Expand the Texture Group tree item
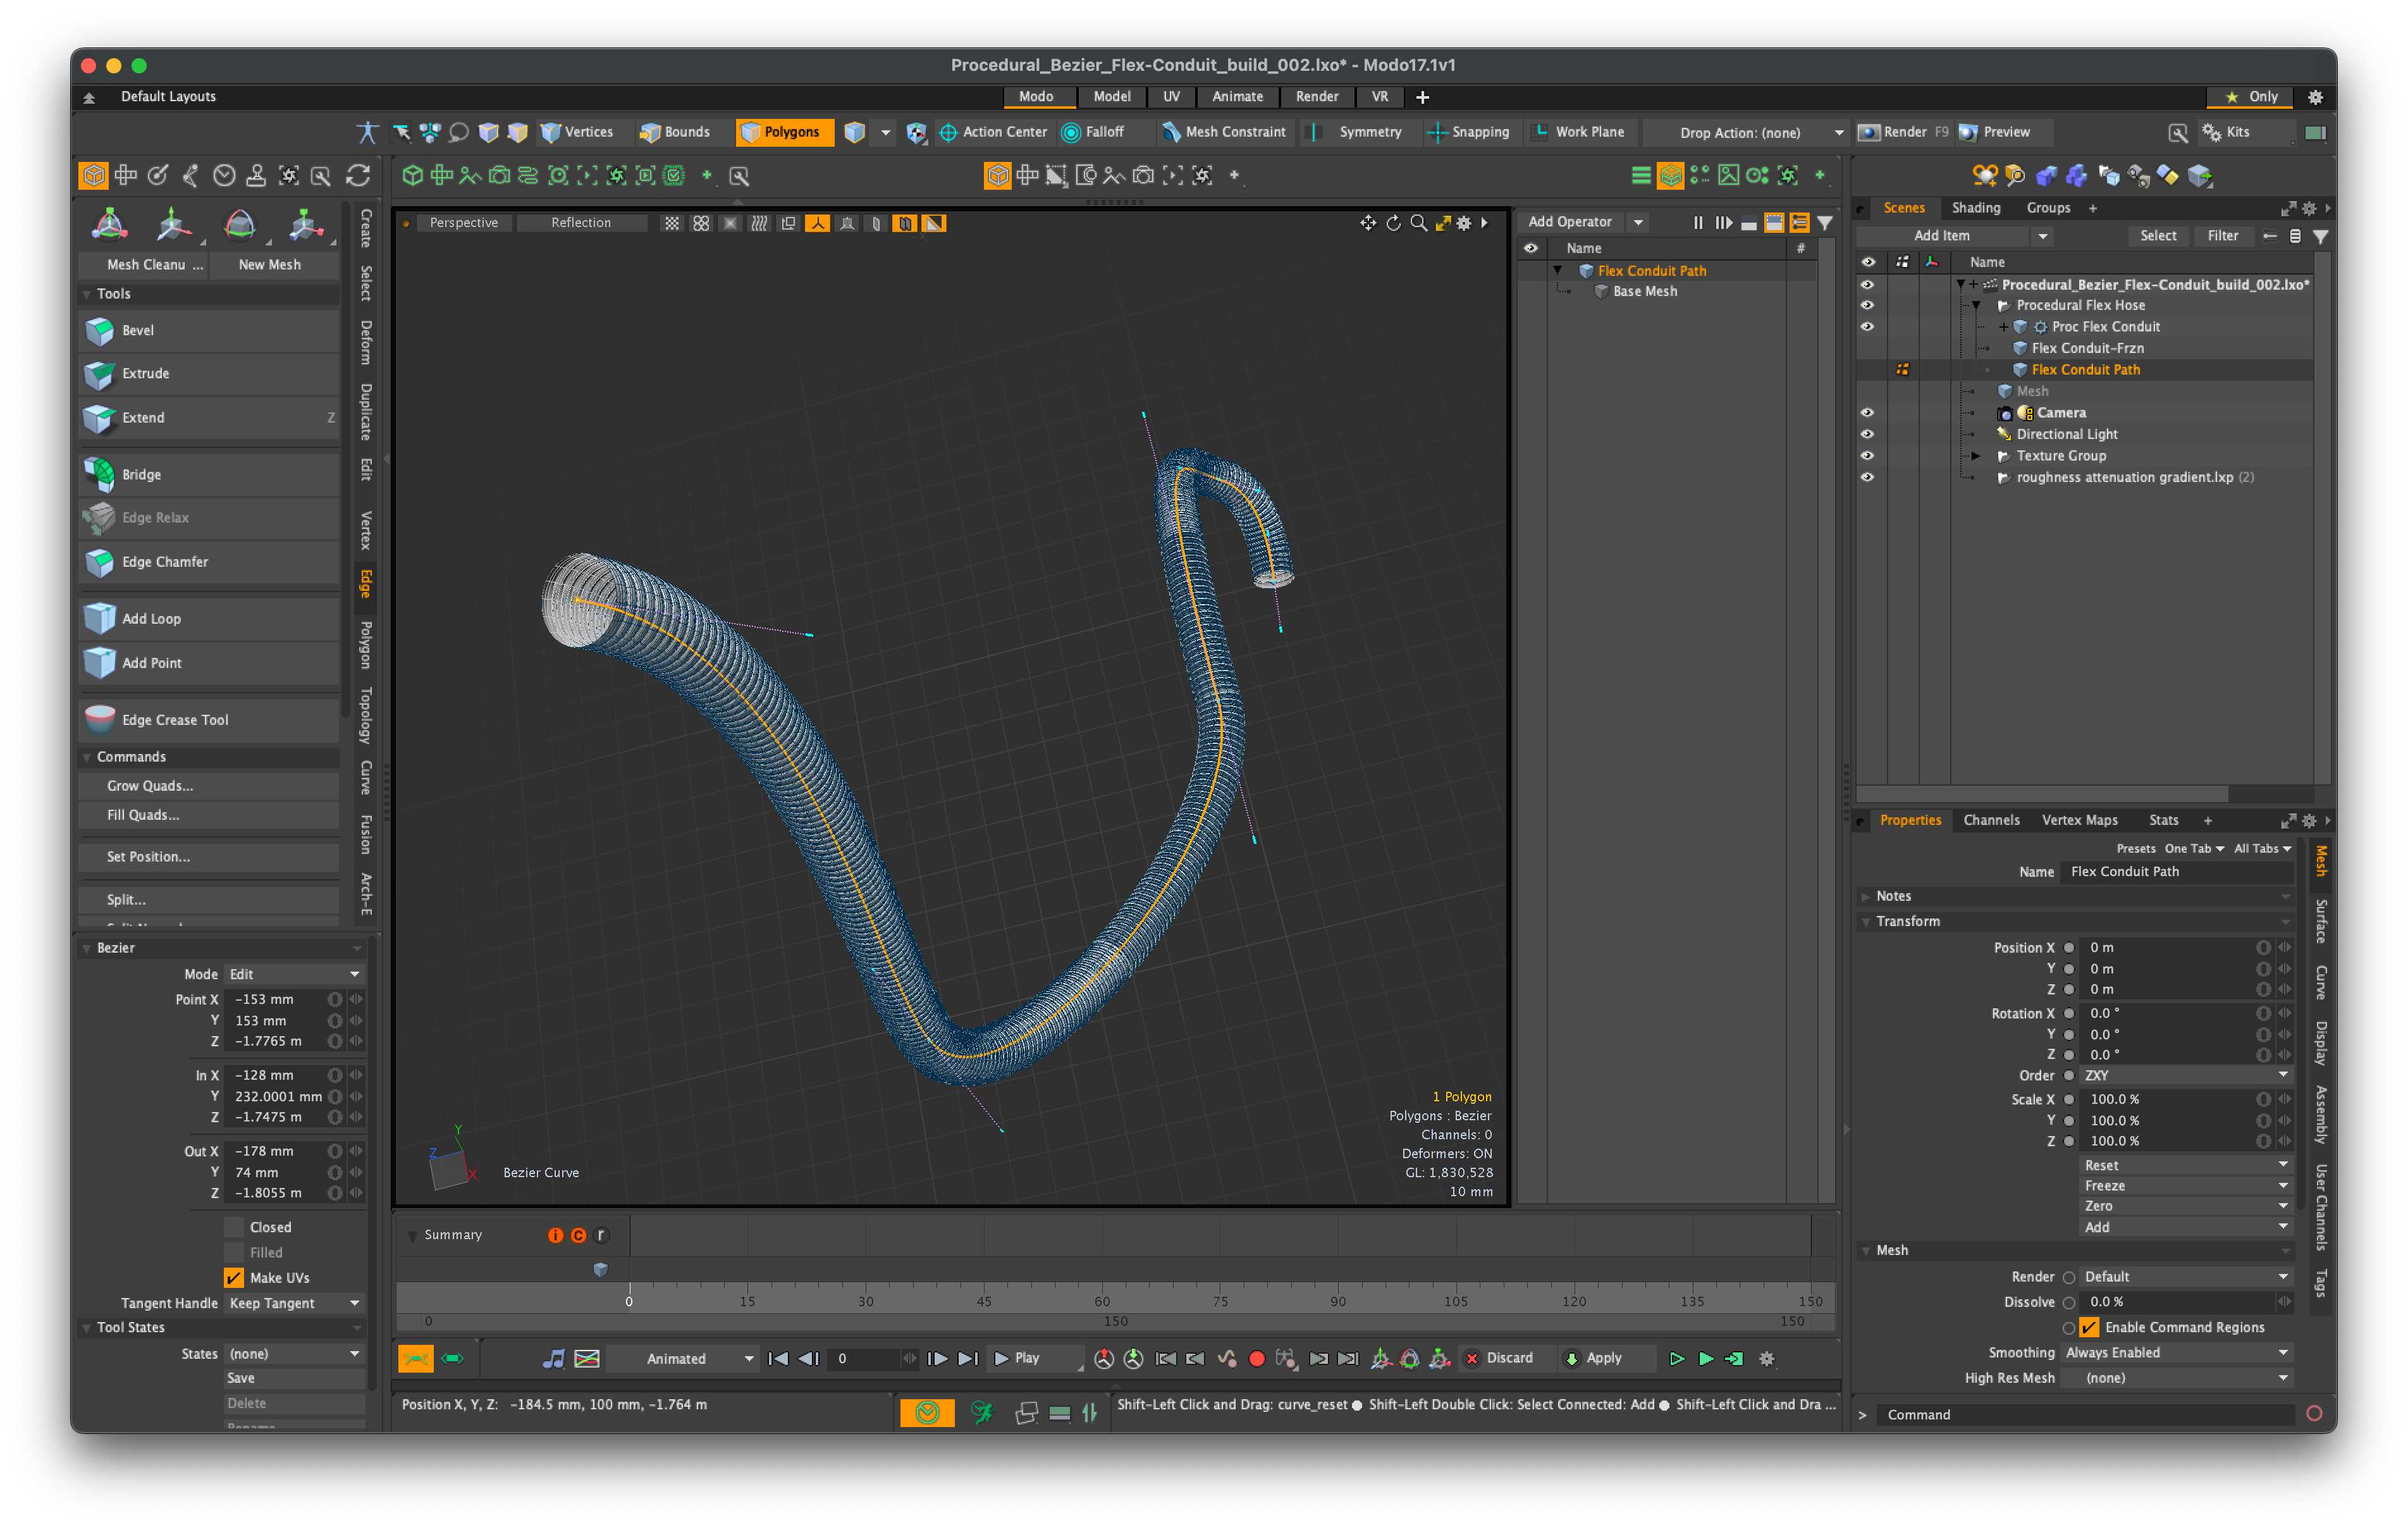 pyautogui.click(x=1976, y=455)
